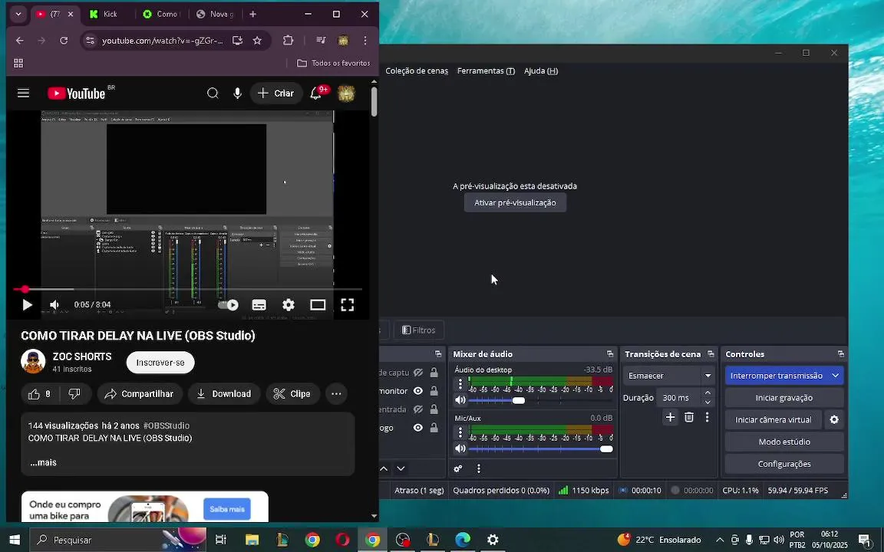
Task: Toggle subtitles on the video player
Action: tap(259, 304)
